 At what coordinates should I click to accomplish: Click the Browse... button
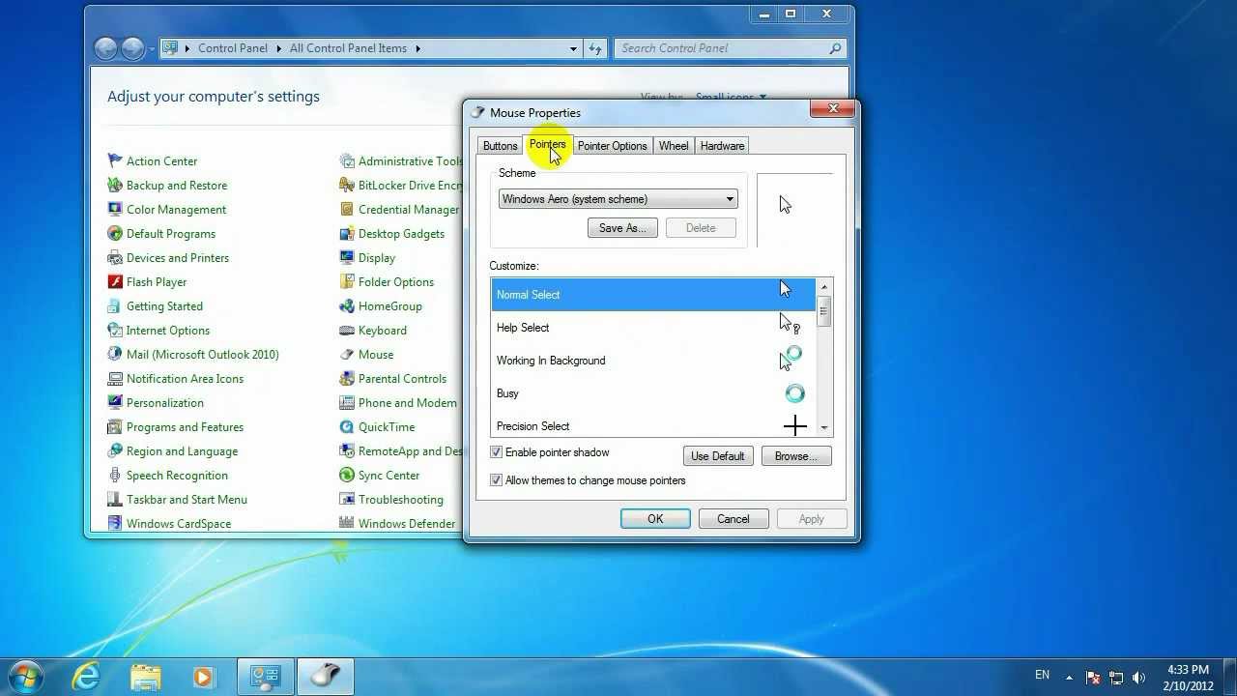pyautogui.click(x=796, y=456)
